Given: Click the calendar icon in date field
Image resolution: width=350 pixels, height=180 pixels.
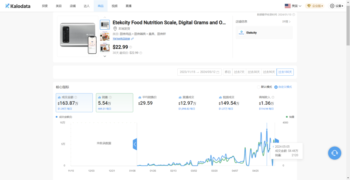Looking at the screenshot, I should [218, 72].
